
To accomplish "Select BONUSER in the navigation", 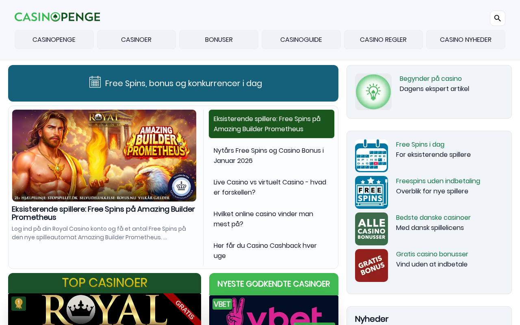I will (x=219, y=39).
